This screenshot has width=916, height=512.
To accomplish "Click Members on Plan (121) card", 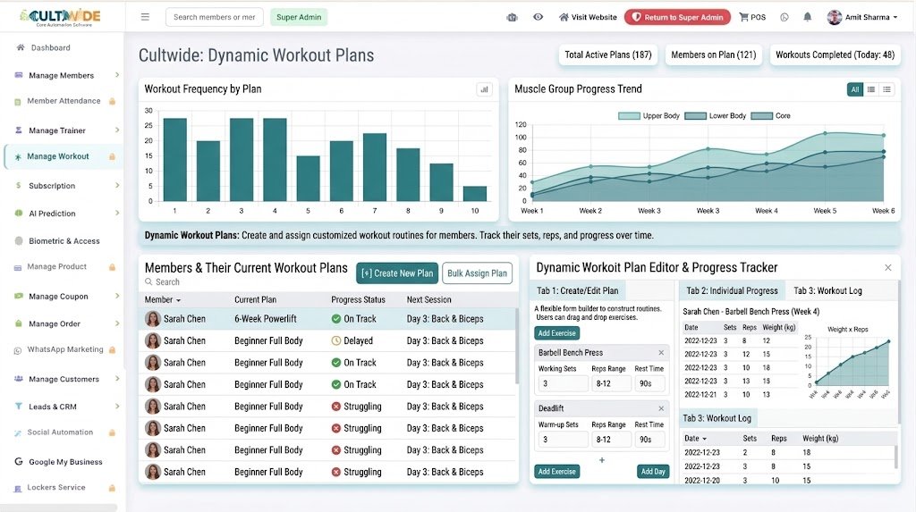I will (x=713, y=55).
